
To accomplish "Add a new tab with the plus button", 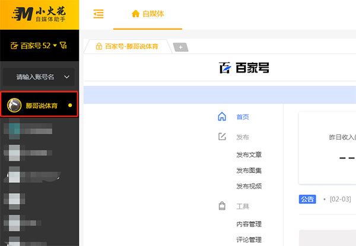I will (181, 48).
